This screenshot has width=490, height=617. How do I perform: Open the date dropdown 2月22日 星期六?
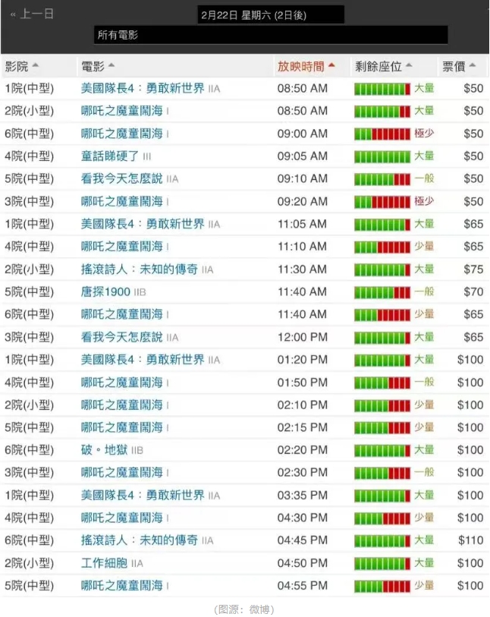tap(271, 15)
